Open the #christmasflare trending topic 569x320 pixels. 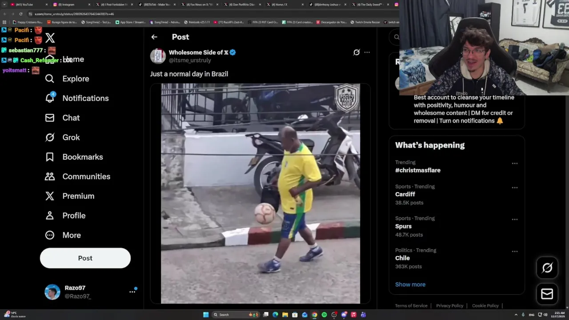tap(418, 170)
